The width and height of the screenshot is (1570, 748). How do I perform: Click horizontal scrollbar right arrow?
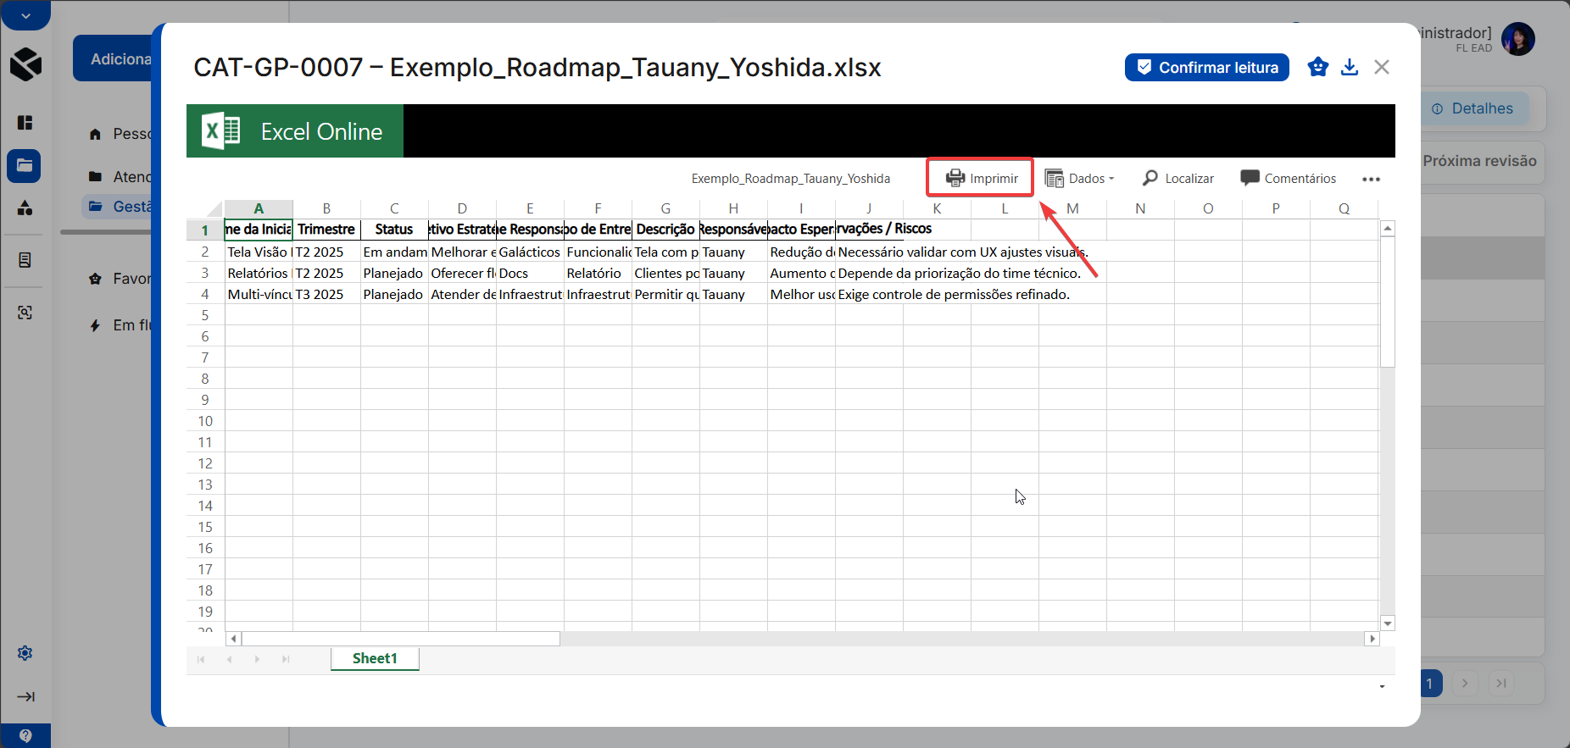point(1372,639)
